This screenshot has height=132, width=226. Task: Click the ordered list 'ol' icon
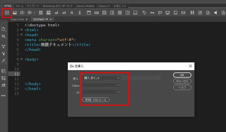pyautogui.click(x=64, y=13)
